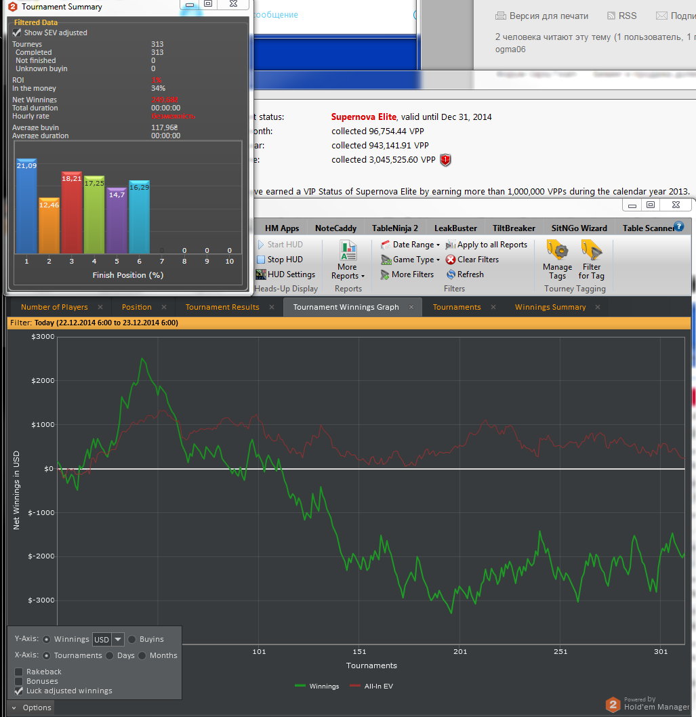Screen dimensions: 696x717
Task: Click the red All-In EV legend swatch
Action: [355, 686]
